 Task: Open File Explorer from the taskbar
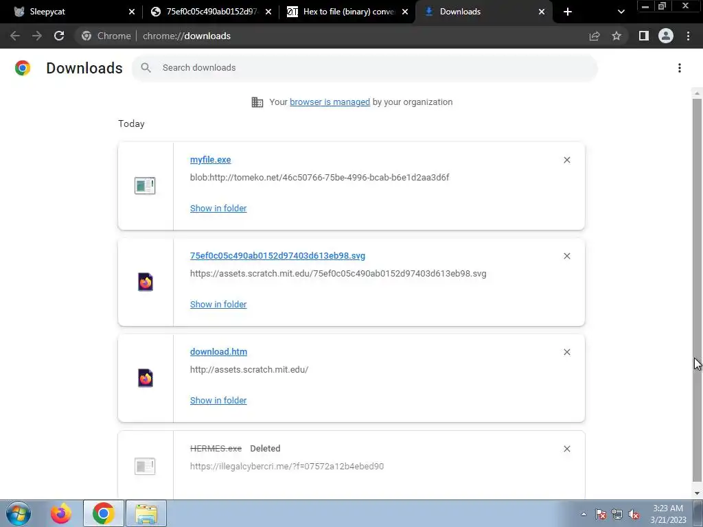pyautogui.click(x=146, y=513)
